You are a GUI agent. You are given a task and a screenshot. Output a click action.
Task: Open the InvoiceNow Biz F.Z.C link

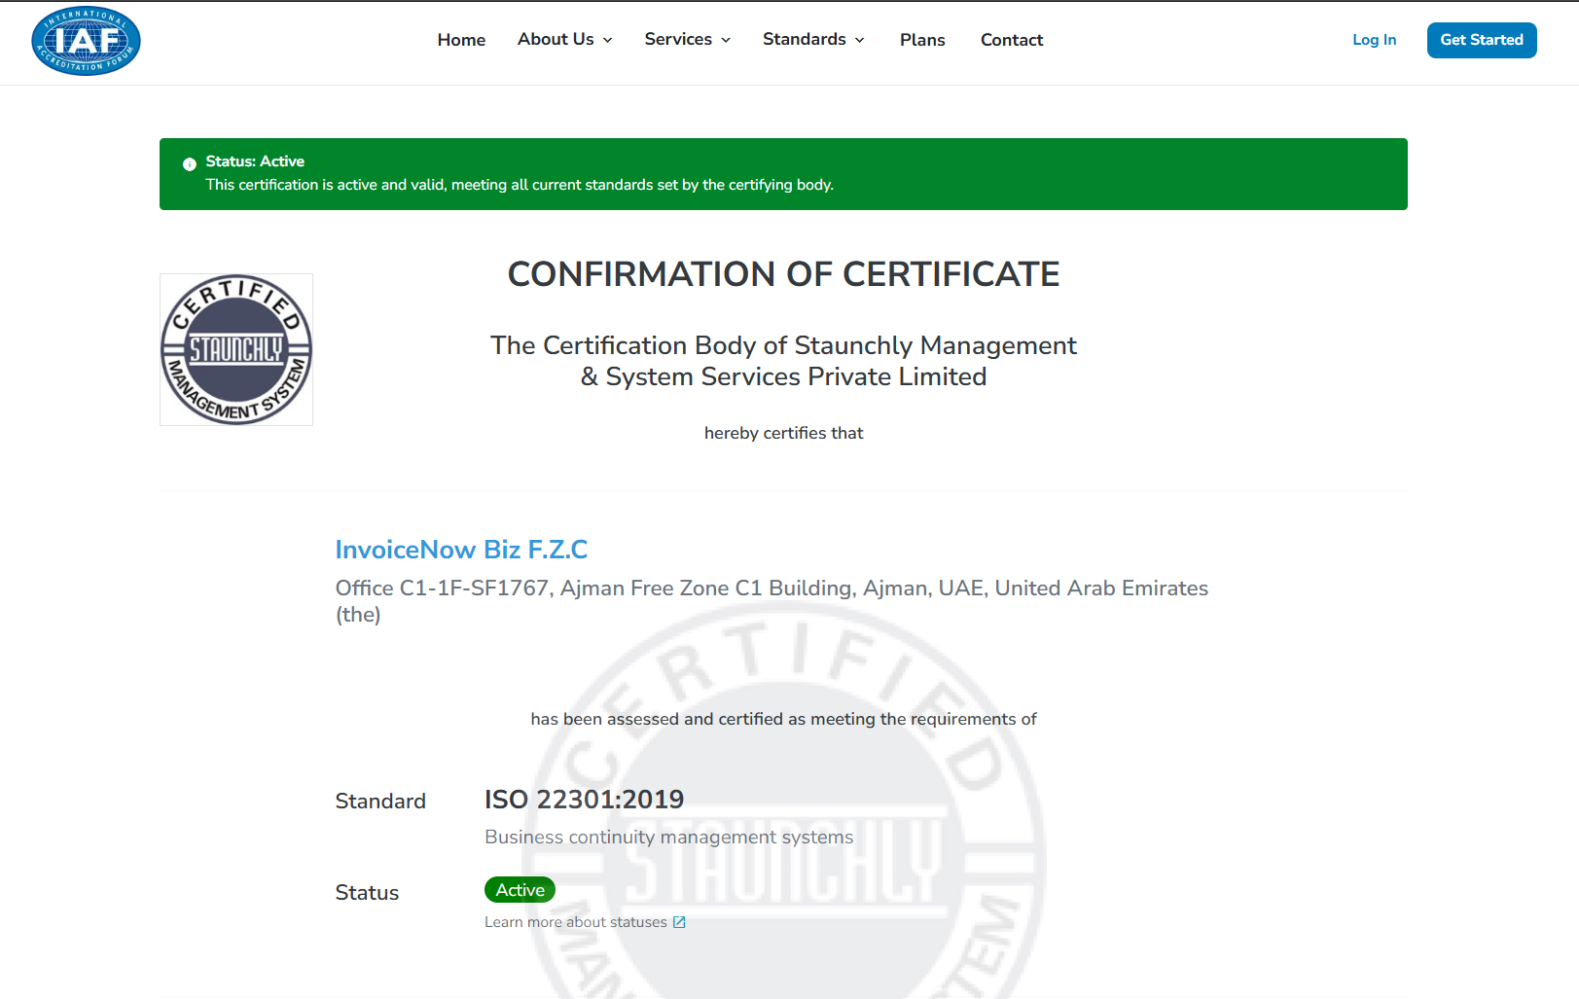pyautogui.click(x=461, y=550)
